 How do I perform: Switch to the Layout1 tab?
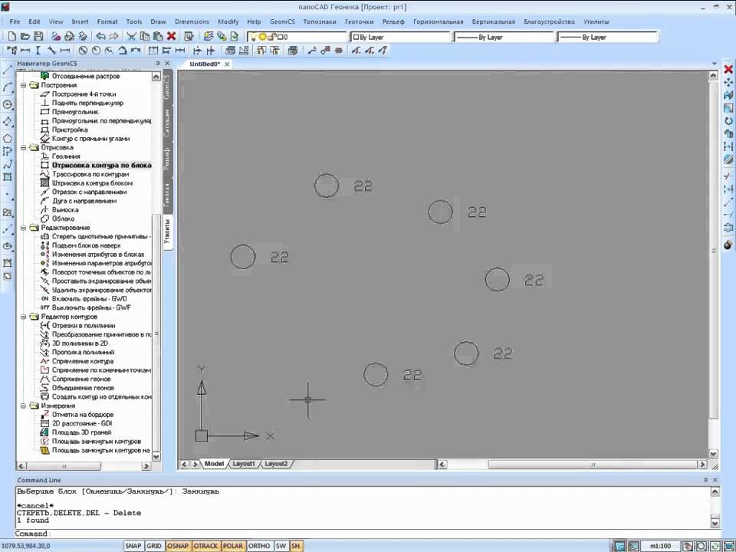[244, 464]
